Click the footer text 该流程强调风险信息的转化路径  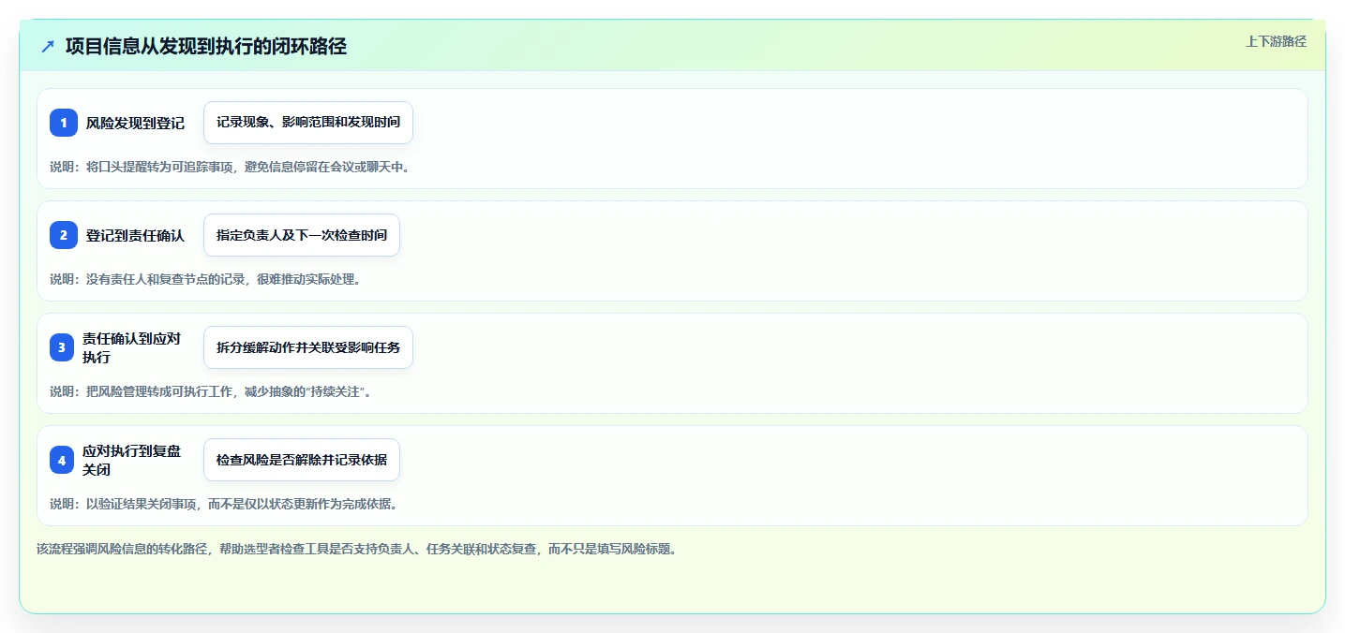[x=124, y=549]
